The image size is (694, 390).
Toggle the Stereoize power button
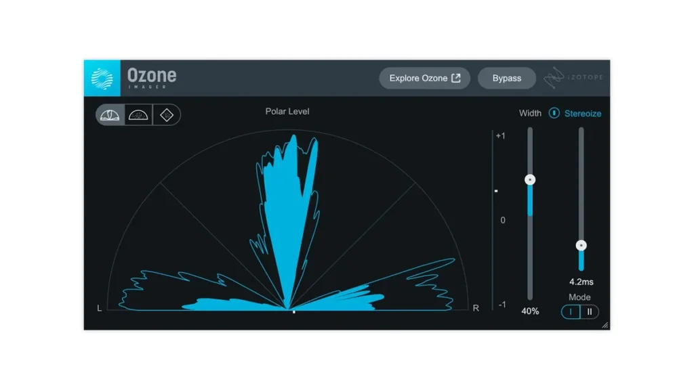point(554,113)
